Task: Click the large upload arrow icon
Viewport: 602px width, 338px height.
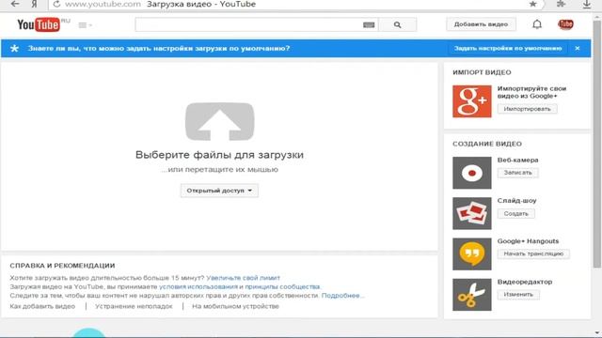Action: coord(219,121)
